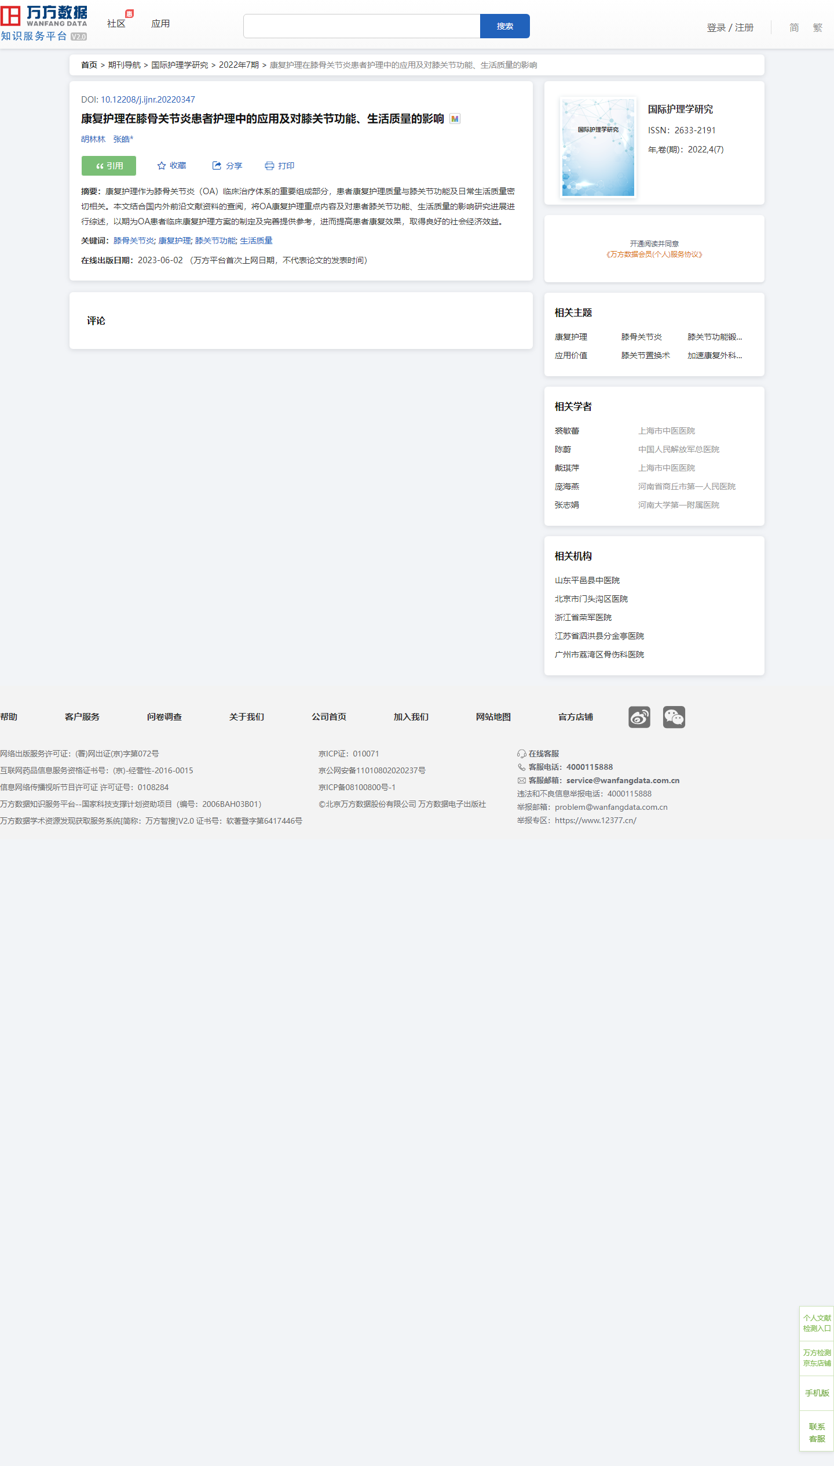Click 帮助 in footer

pyautogui.click(x=9, y=717)
